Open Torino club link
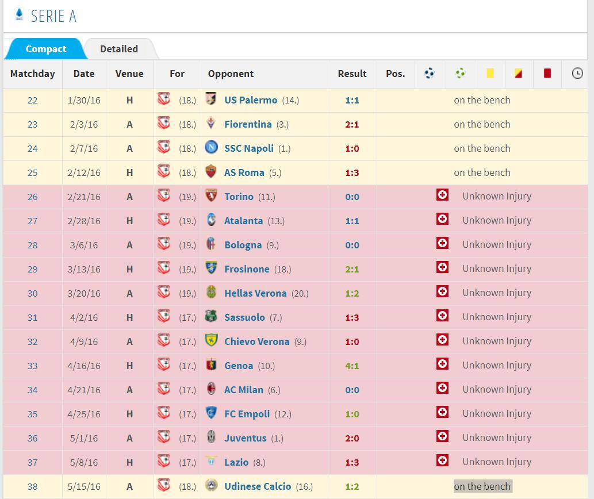The height and width of the screenshot is (499, 594). click(239, 197)
